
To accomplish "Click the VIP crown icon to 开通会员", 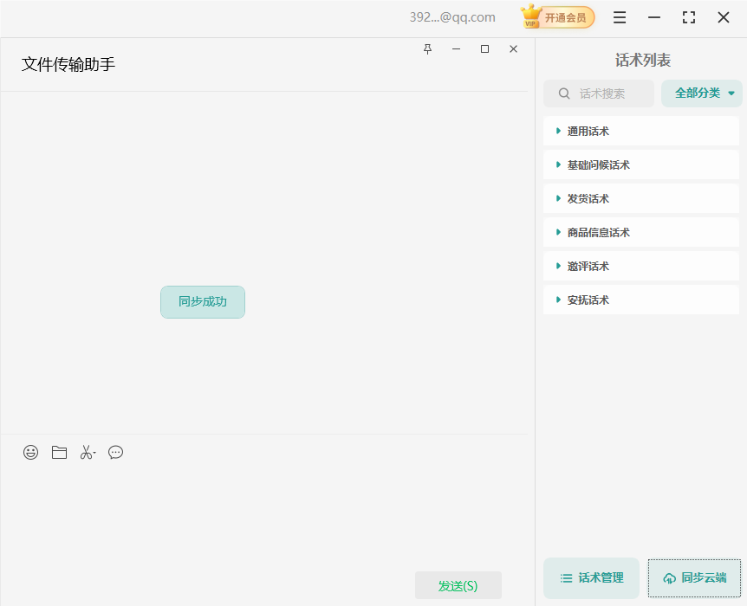I will click(530, 16).
